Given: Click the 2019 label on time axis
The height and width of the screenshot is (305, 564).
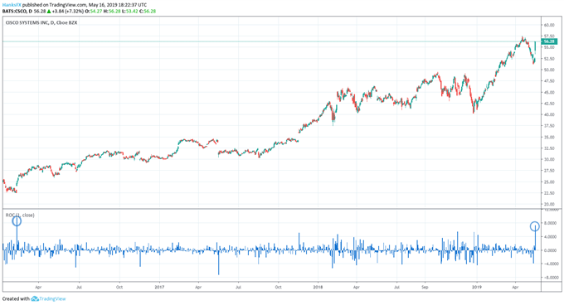Looking at the screenshot, I should pyautogui.click(x=477, y=287).
